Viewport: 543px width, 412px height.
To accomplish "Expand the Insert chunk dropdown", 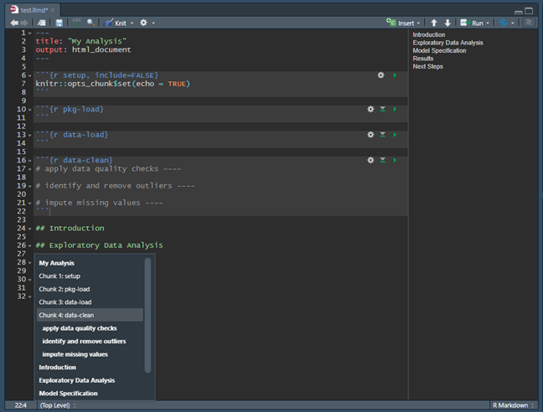I will (x=419, y=23).
